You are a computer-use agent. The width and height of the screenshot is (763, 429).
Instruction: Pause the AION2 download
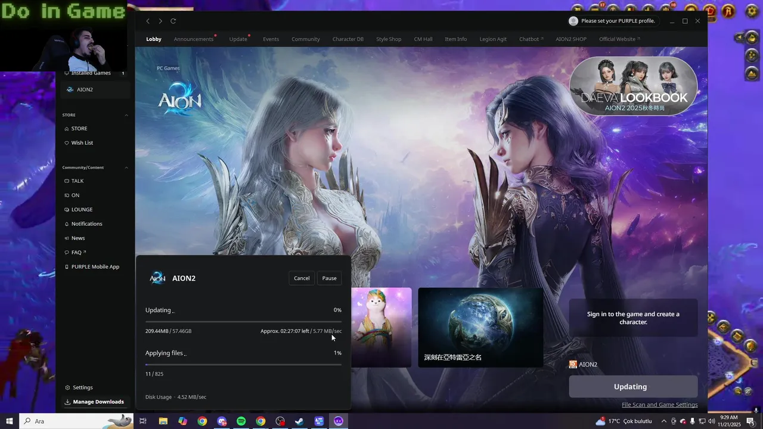click(x=330, y=278)
